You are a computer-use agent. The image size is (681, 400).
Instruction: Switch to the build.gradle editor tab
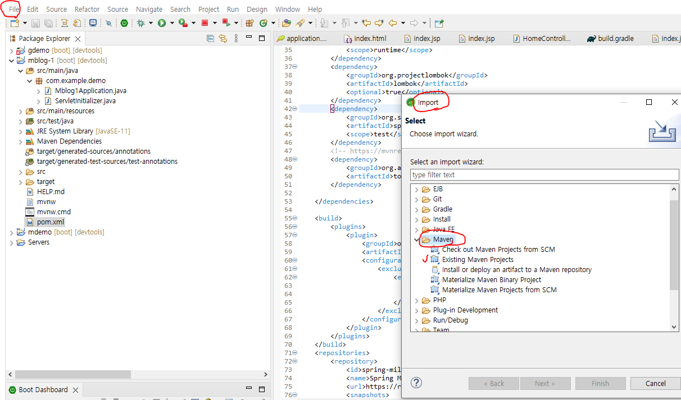[610, 39]
